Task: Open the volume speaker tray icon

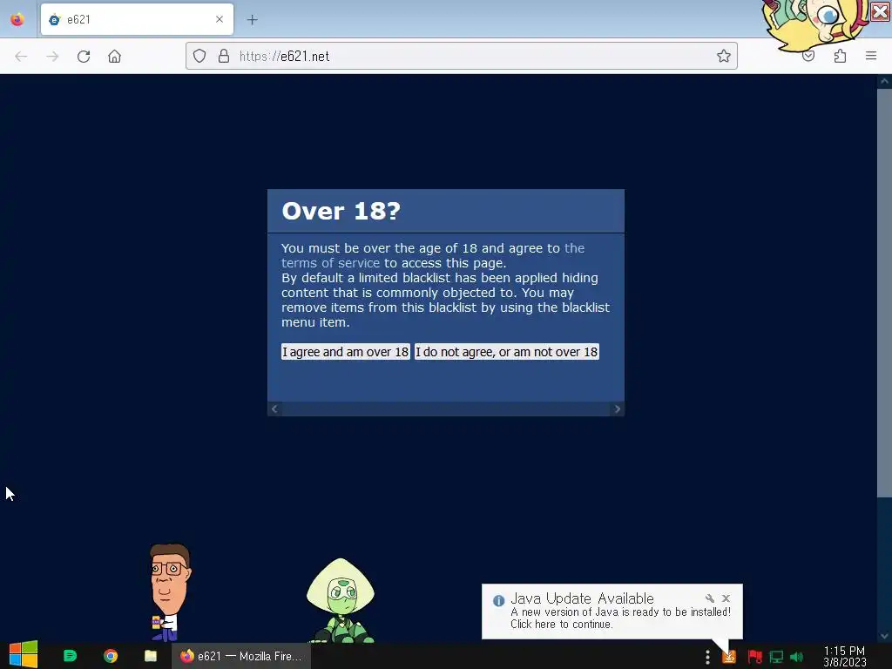Action: coord(797,657)
